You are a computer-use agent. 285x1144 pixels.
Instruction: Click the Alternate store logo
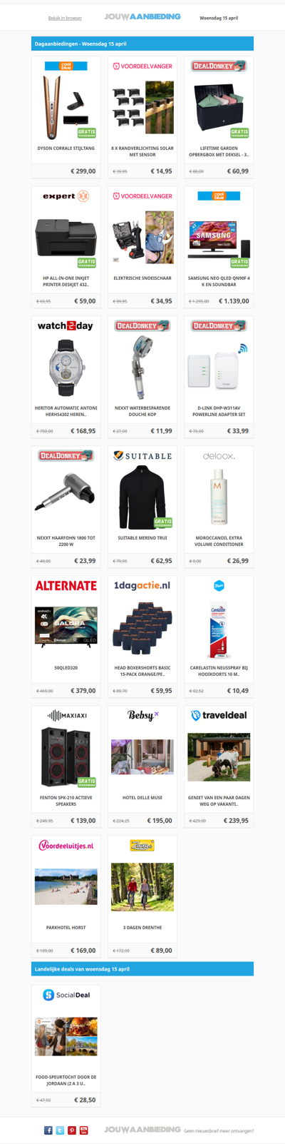coord(66,585)
